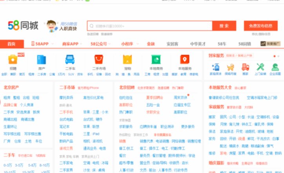The width and height of the screenshot is (284, 173).
Task: Click the 夏季招聘会 link
Action: point(155,98)
